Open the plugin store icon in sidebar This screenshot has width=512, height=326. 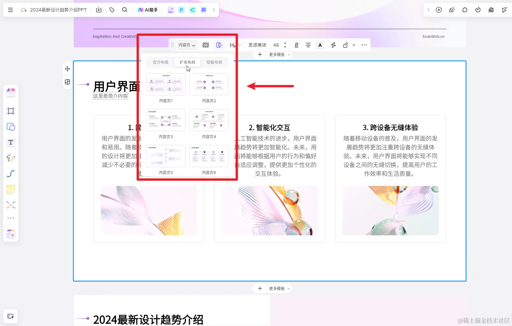coord(11,234)
